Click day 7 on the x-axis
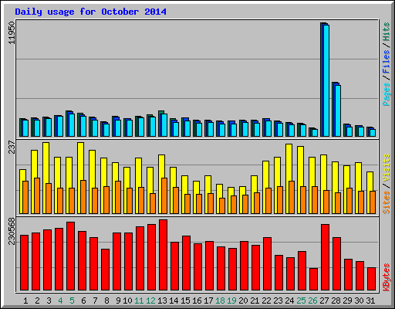Image resolution: width=395 pixels, height=309 pixels. [x=95, y=301]
